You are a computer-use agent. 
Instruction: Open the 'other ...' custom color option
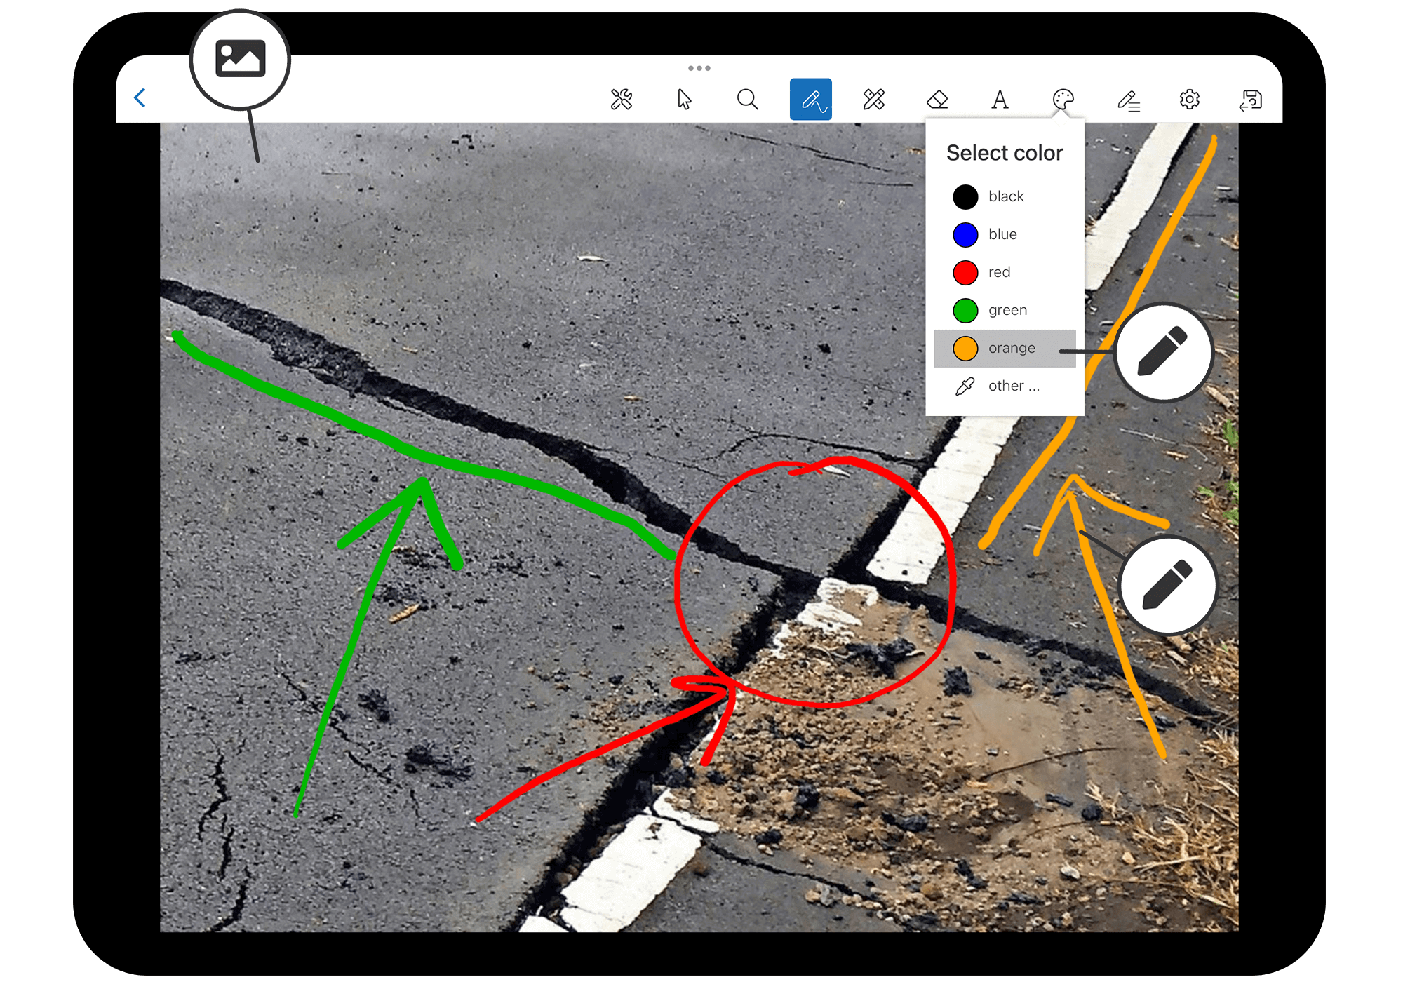1005,386
